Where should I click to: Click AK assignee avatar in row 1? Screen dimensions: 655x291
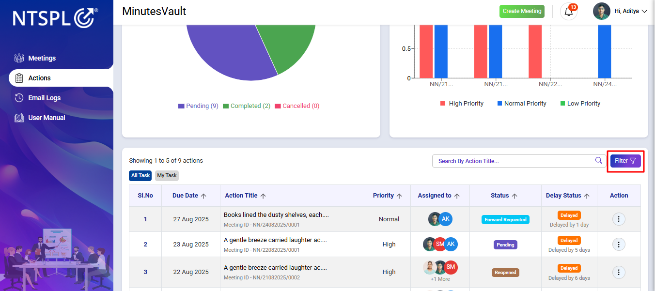(x=446, y=219)
